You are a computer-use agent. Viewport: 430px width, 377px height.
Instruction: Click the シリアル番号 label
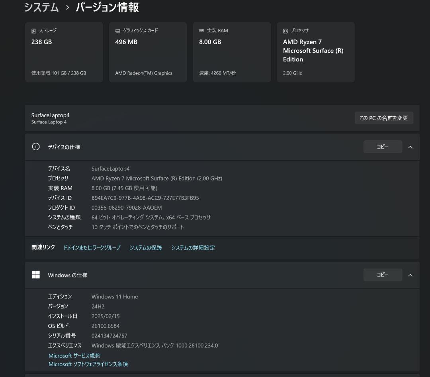coord(62,336)
